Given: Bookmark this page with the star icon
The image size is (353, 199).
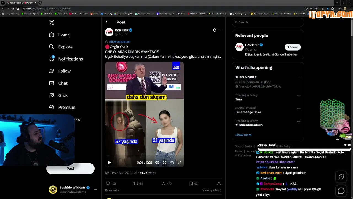Looking at the screenshot, I should pos(316,9).
